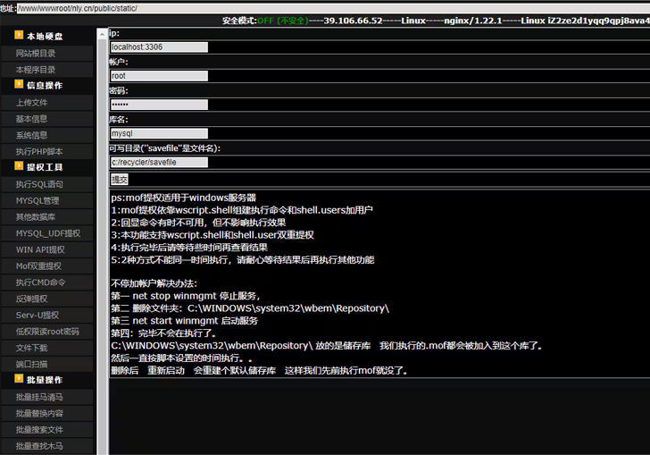
Task: Open 批量搜索文件 in the sidebar
Action: (x=39, y=430)
